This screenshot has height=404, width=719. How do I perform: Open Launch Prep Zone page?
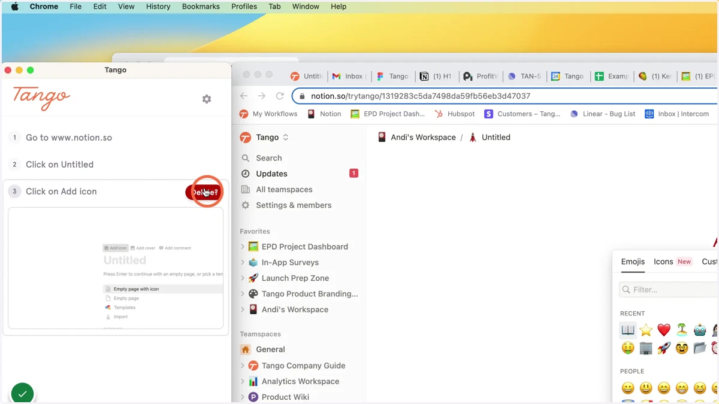(295, 278)
